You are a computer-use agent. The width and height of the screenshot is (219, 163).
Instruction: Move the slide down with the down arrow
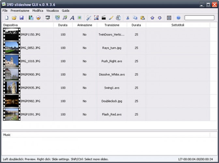[x=159, y=18]
